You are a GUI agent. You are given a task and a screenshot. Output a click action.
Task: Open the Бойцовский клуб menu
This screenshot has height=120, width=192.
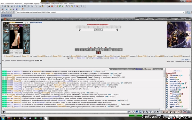coord(57,4)
